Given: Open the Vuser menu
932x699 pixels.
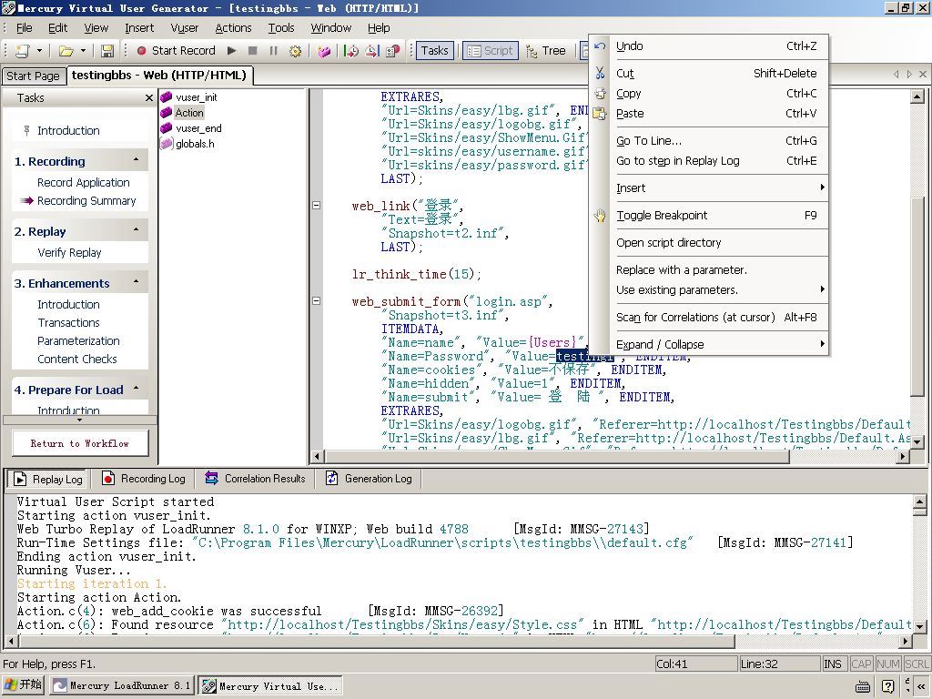Looking at the screenshot, I should (x=184, y=28).
